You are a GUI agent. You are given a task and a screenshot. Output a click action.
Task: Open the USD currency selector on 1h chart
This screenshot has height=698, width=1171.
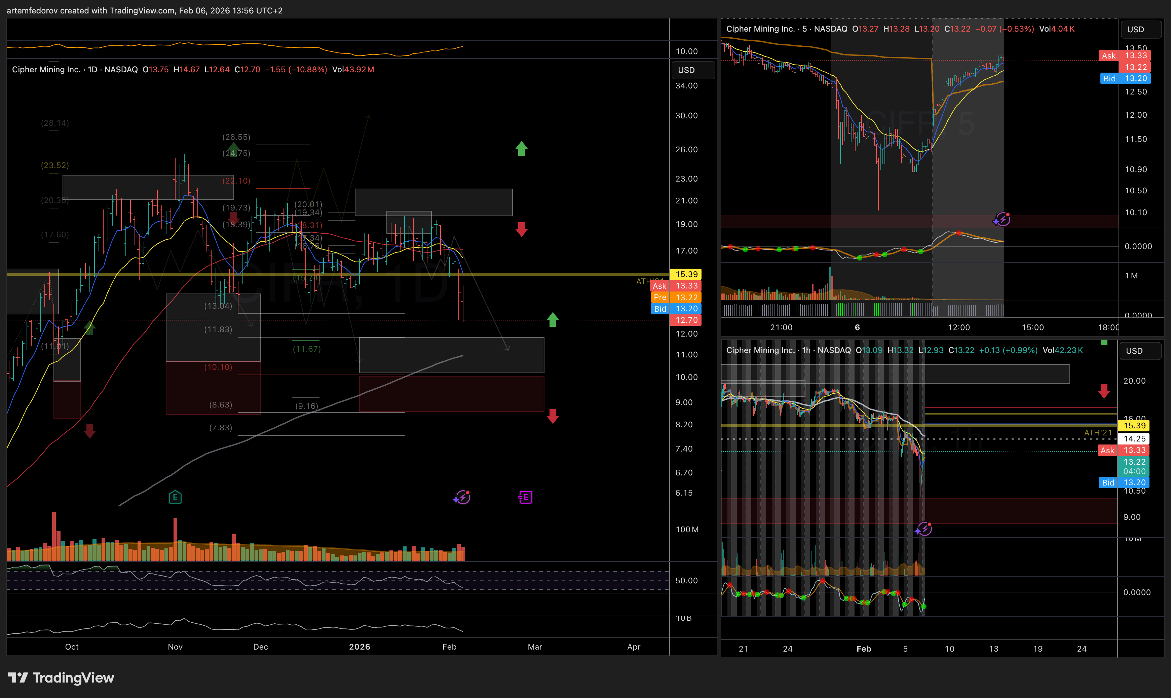[1141, 351]
